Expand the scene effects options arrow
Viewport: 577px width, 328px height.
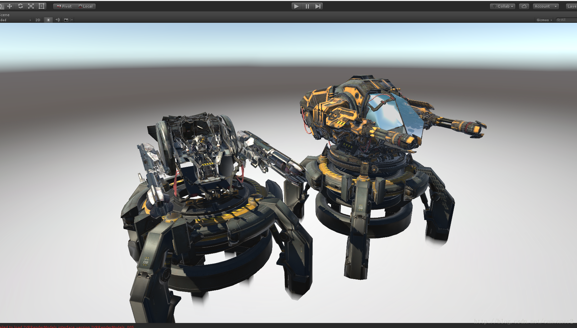point(72,20)
